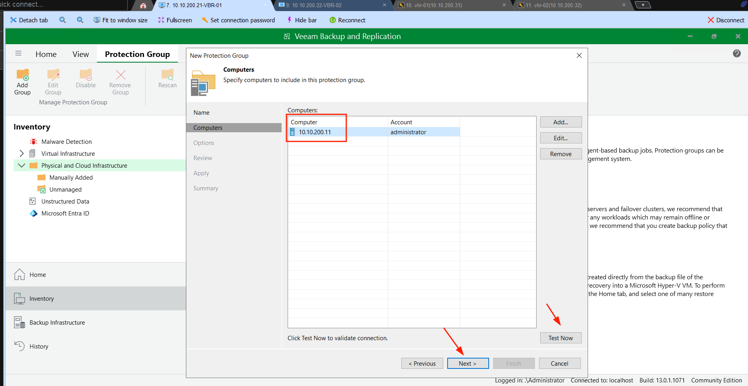Open the help question mark icon
Image resolution: width=748 pixels, height=386 pixels.
pyautogui.click(x=737, y=53)
